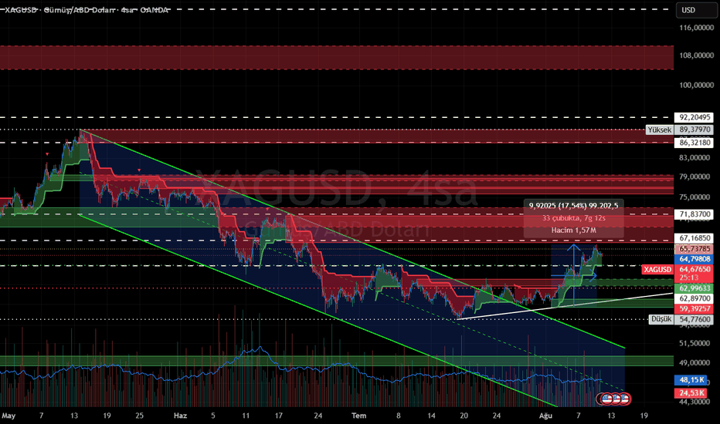Screen dimensions: 720x424
Task: Click the red 24,53K volume label
Action: click(691, 393)
